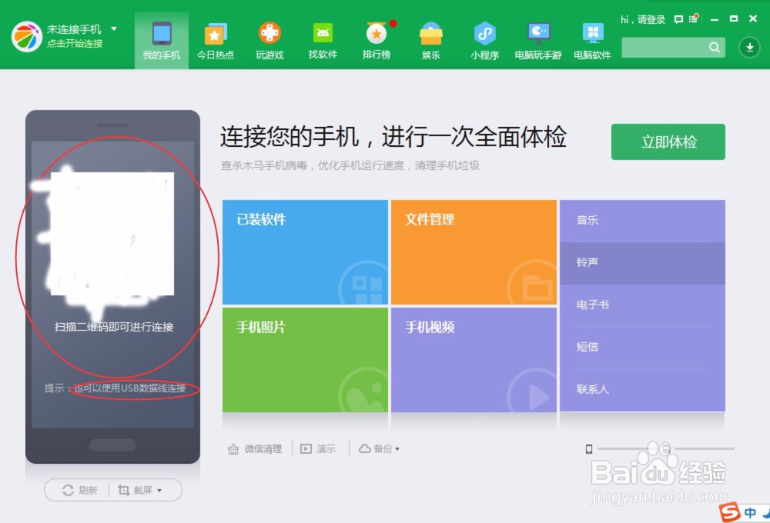Toggle the Sogou 中 language indicator
This screenshot has height=523, width=770.
750,513
